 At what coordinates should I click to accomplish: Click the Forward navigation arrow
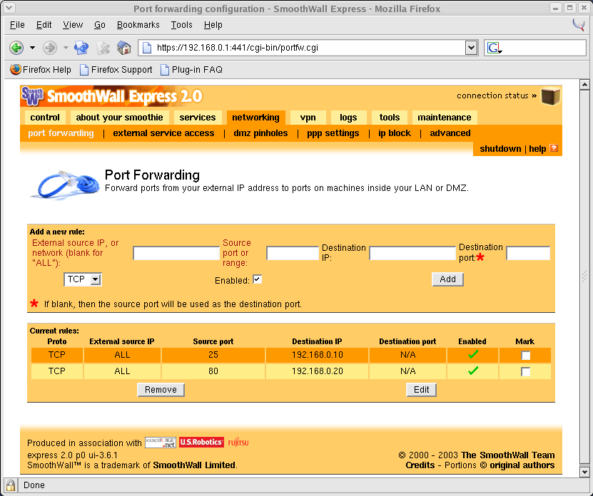pyautogui.click(x=49, y=48)
